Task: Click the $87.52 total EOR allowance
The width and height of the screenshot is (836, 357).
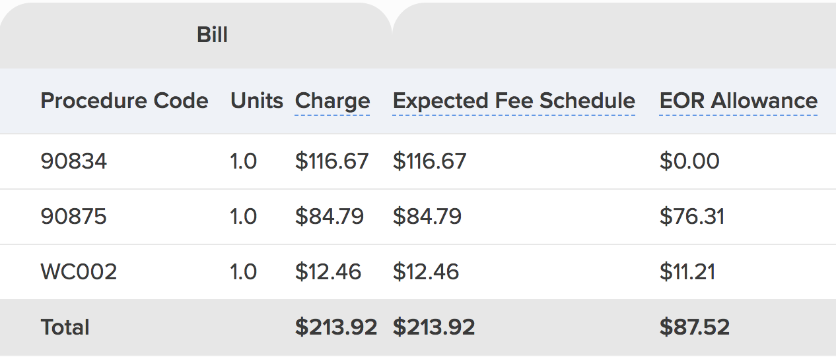Action: 694,327
